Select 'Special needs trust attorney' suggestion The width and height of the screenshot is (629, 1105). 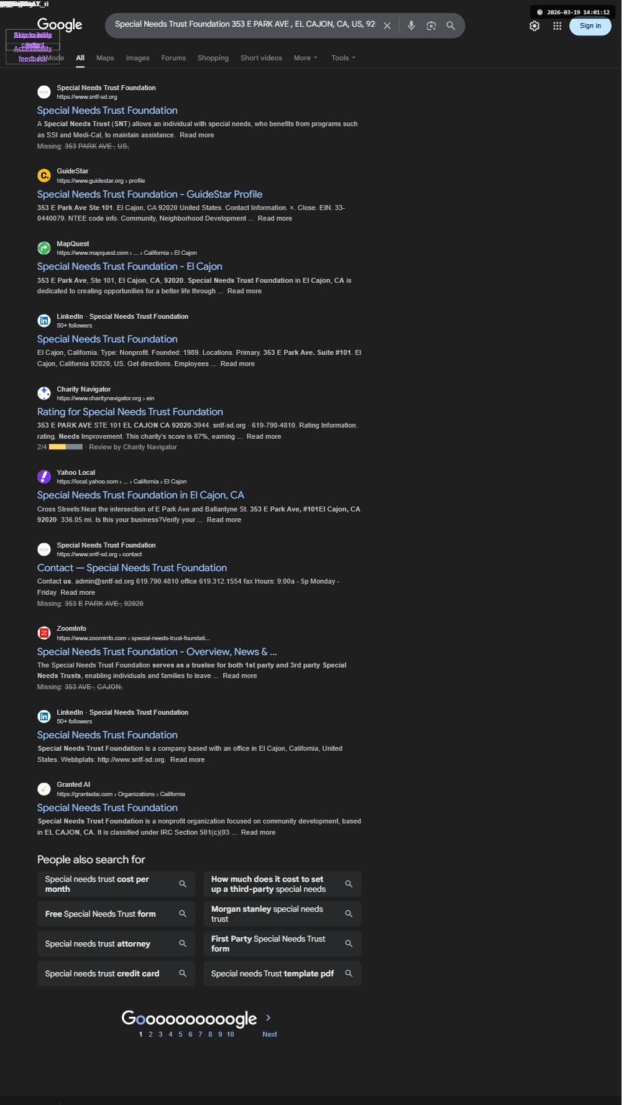(x=116, y=943)
